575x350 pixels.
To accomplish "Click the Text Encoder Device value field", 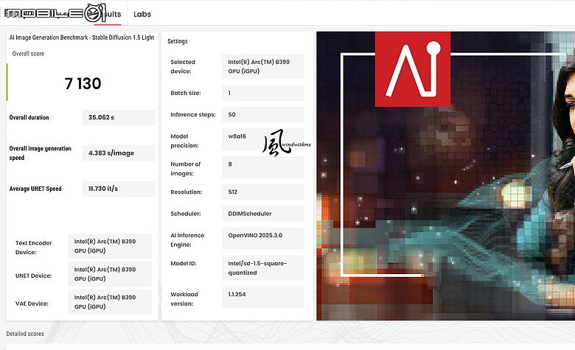I will (x=110, y=246).
